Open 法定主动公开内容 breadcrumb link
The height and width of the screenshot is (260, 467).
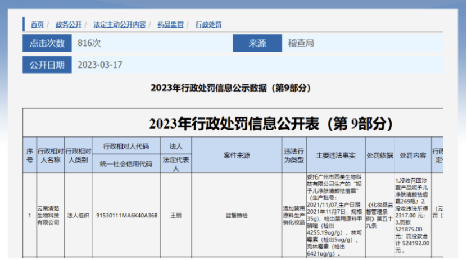(120, 25)
